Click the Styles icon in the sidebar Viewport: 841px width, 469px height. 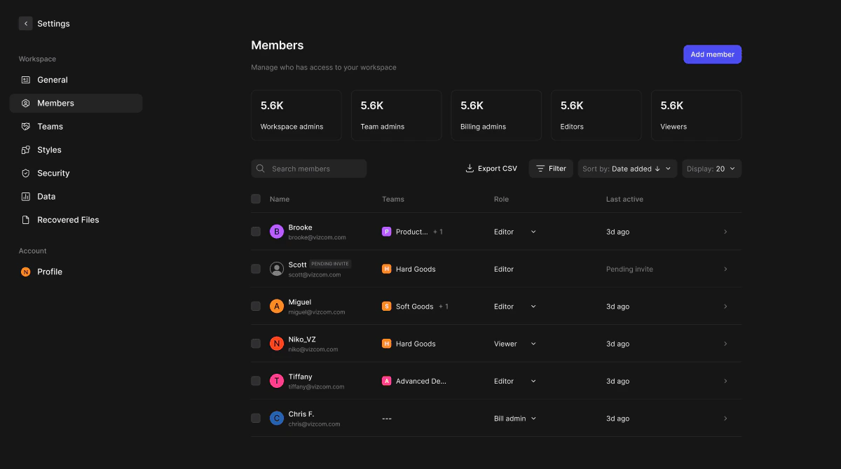coord(25,149)
